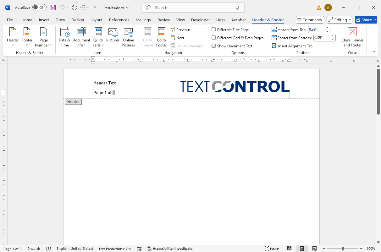The image size is (381, 252).
Task: Open the Mailings tab
Action: click(x=143, y=20)
